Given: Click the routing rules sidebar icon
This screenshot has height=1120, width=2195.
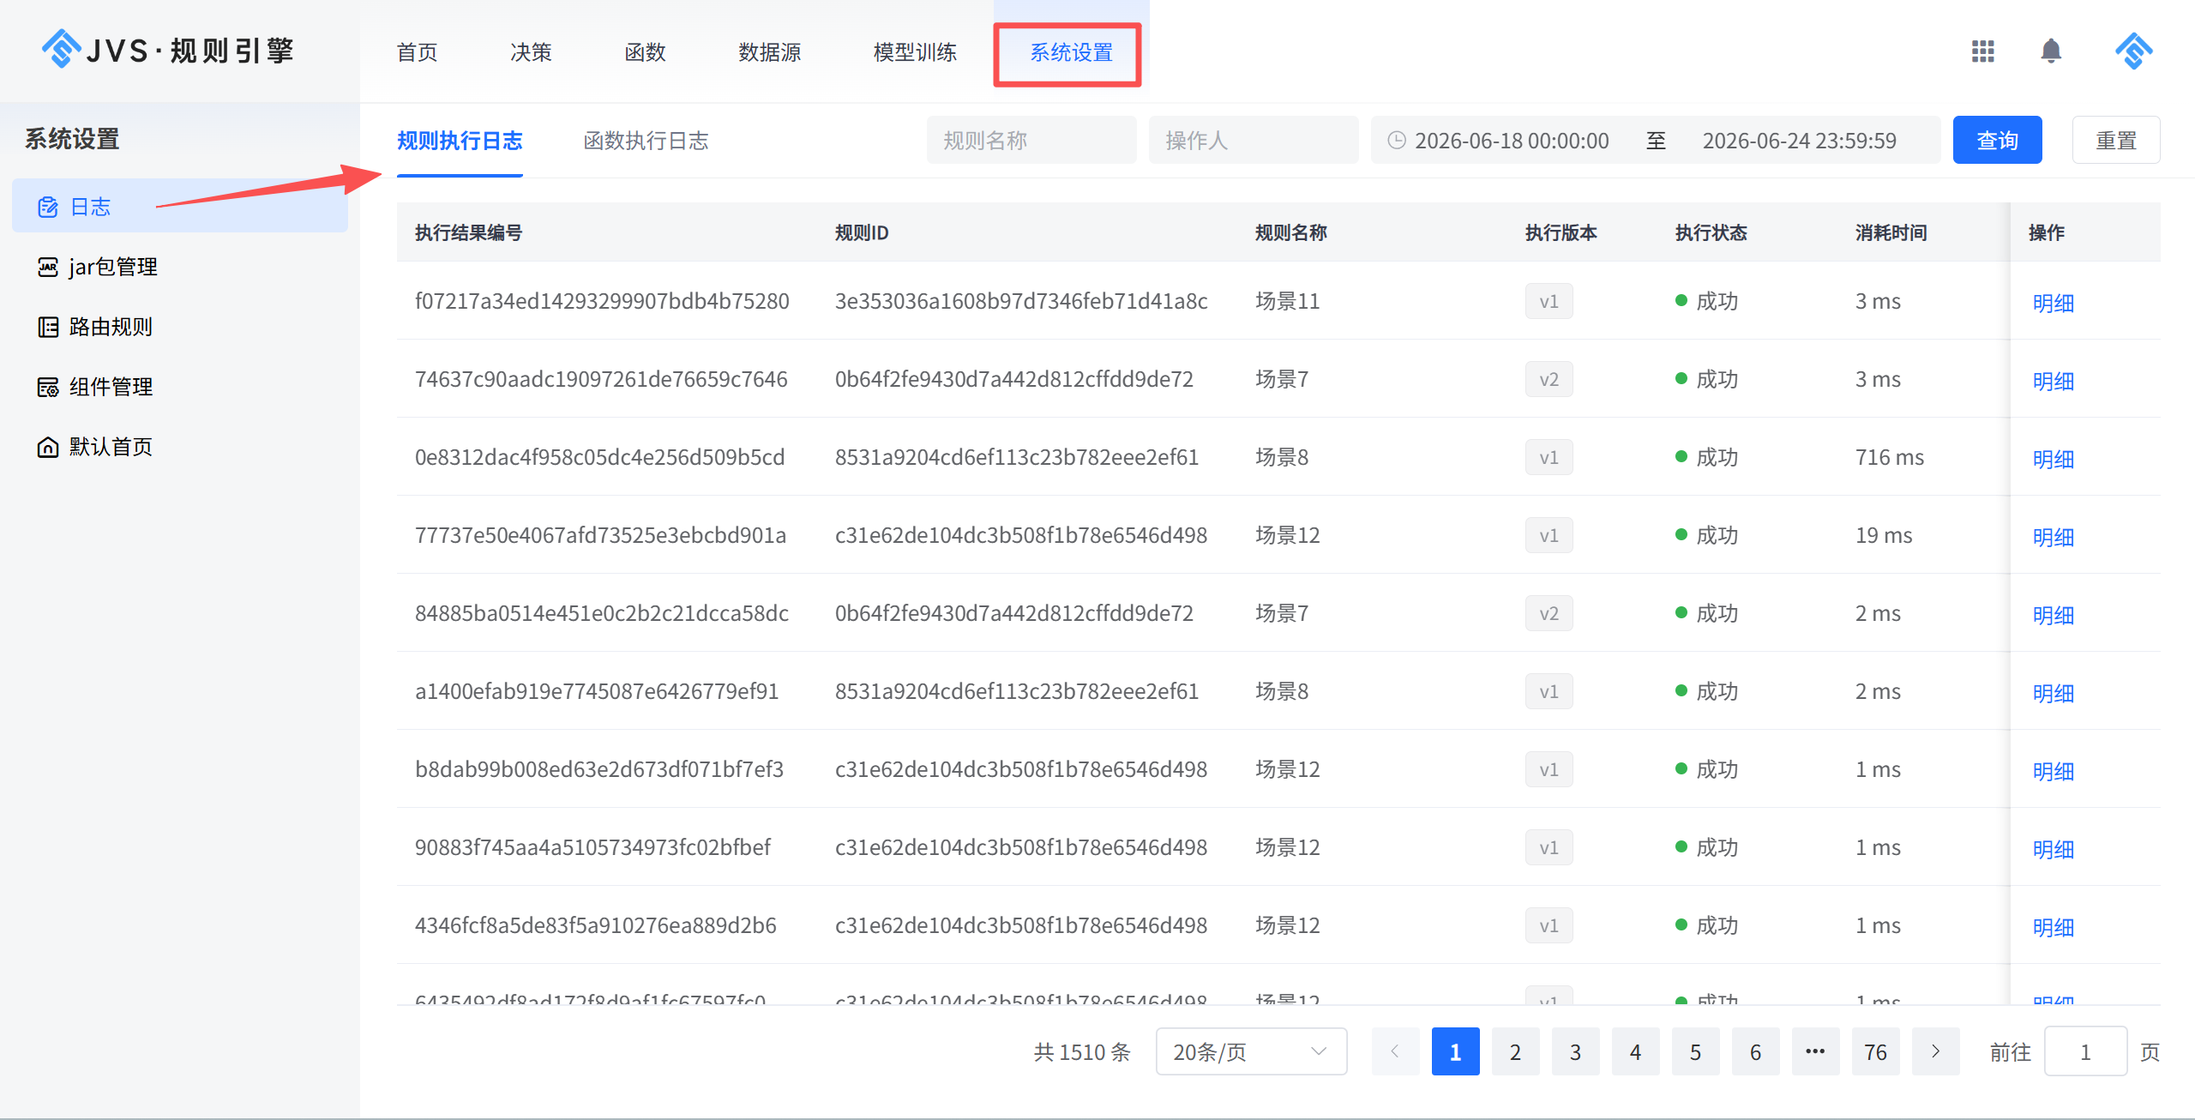Looking at the screenshot, I should coord(48,327).
